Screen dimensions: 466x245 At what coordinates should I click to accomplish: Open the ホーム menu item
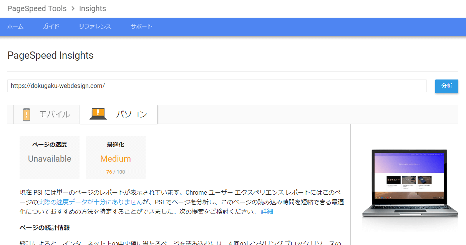15,26
